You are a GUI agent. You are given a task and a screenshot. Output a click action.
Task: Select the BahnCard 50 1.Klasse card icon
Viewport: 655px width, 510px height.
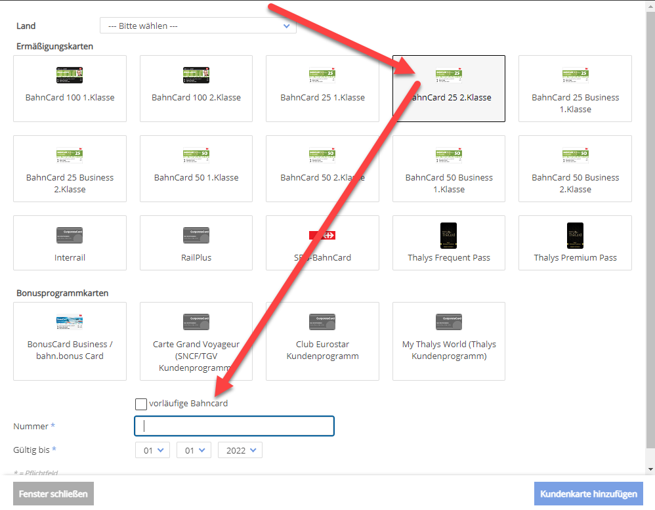coord(196,156)
